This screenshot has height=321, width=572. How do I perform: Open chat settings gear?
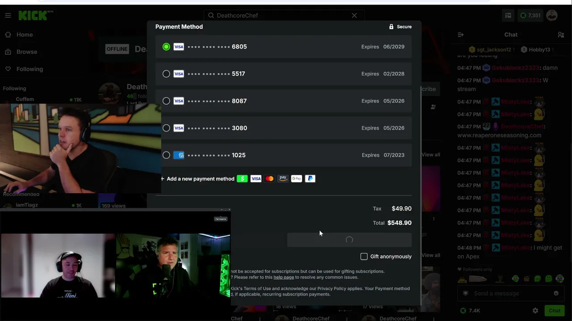coord(535,311)
